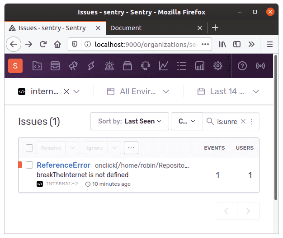Expand the Ignore options arrow
283x238 pixels.
click(x=114, y=148)
